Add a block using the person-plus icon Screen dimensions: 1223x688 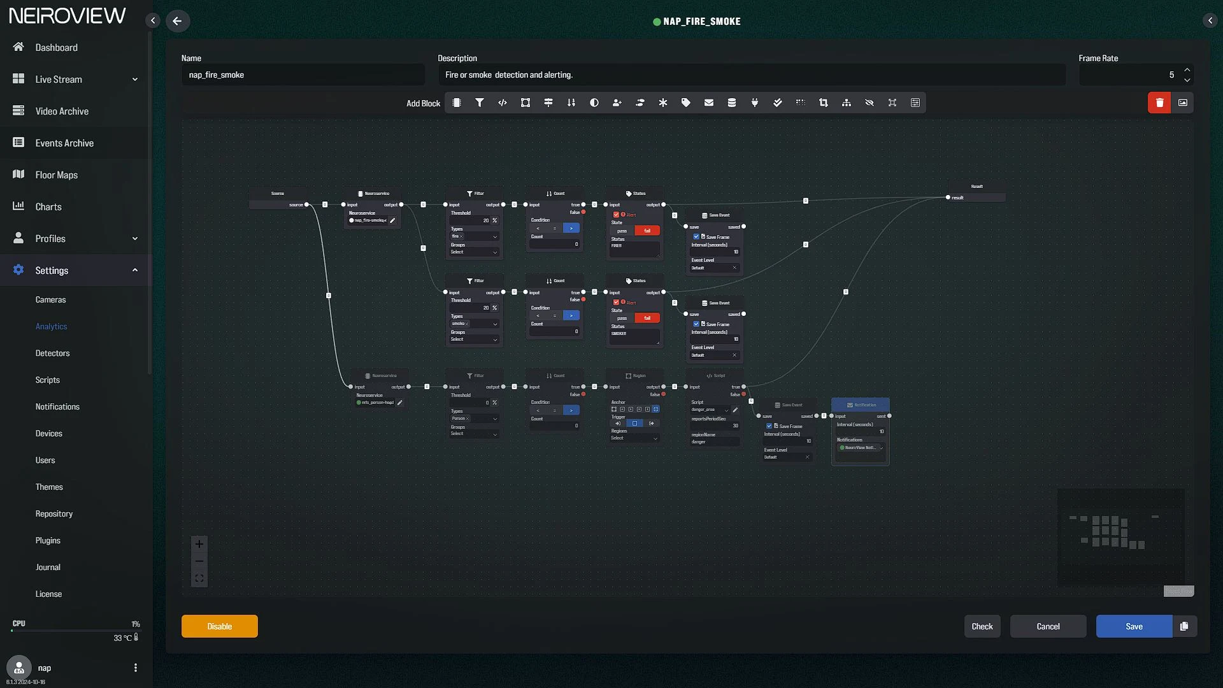(617, 103)
